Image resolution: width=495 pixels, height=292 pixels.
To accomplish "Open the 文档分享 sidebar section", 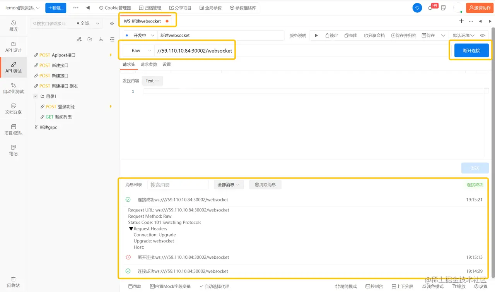I will (x=14, y=109).
